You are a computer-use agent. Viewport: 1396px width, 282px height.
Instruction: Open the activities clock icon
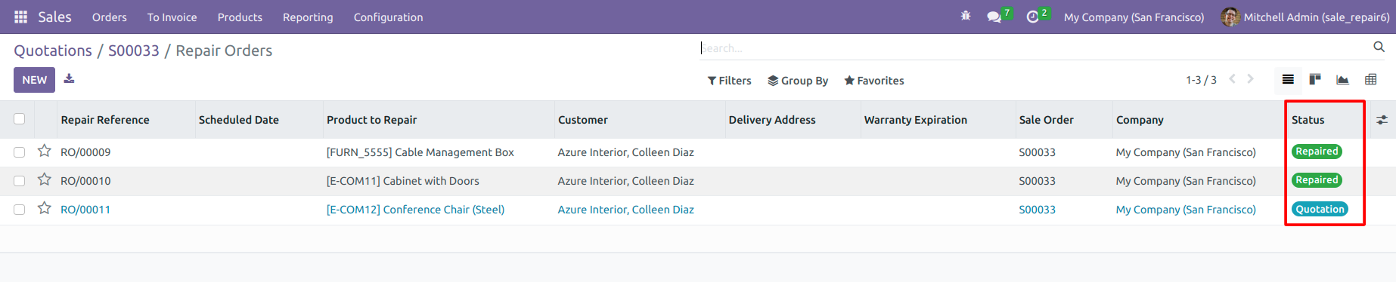point(1032,17)
